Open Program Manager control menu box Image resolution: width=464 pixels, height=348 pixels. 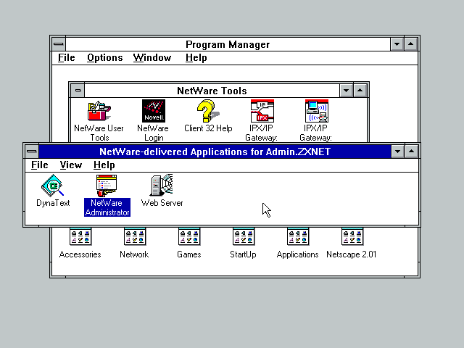[x=59, y=44]
